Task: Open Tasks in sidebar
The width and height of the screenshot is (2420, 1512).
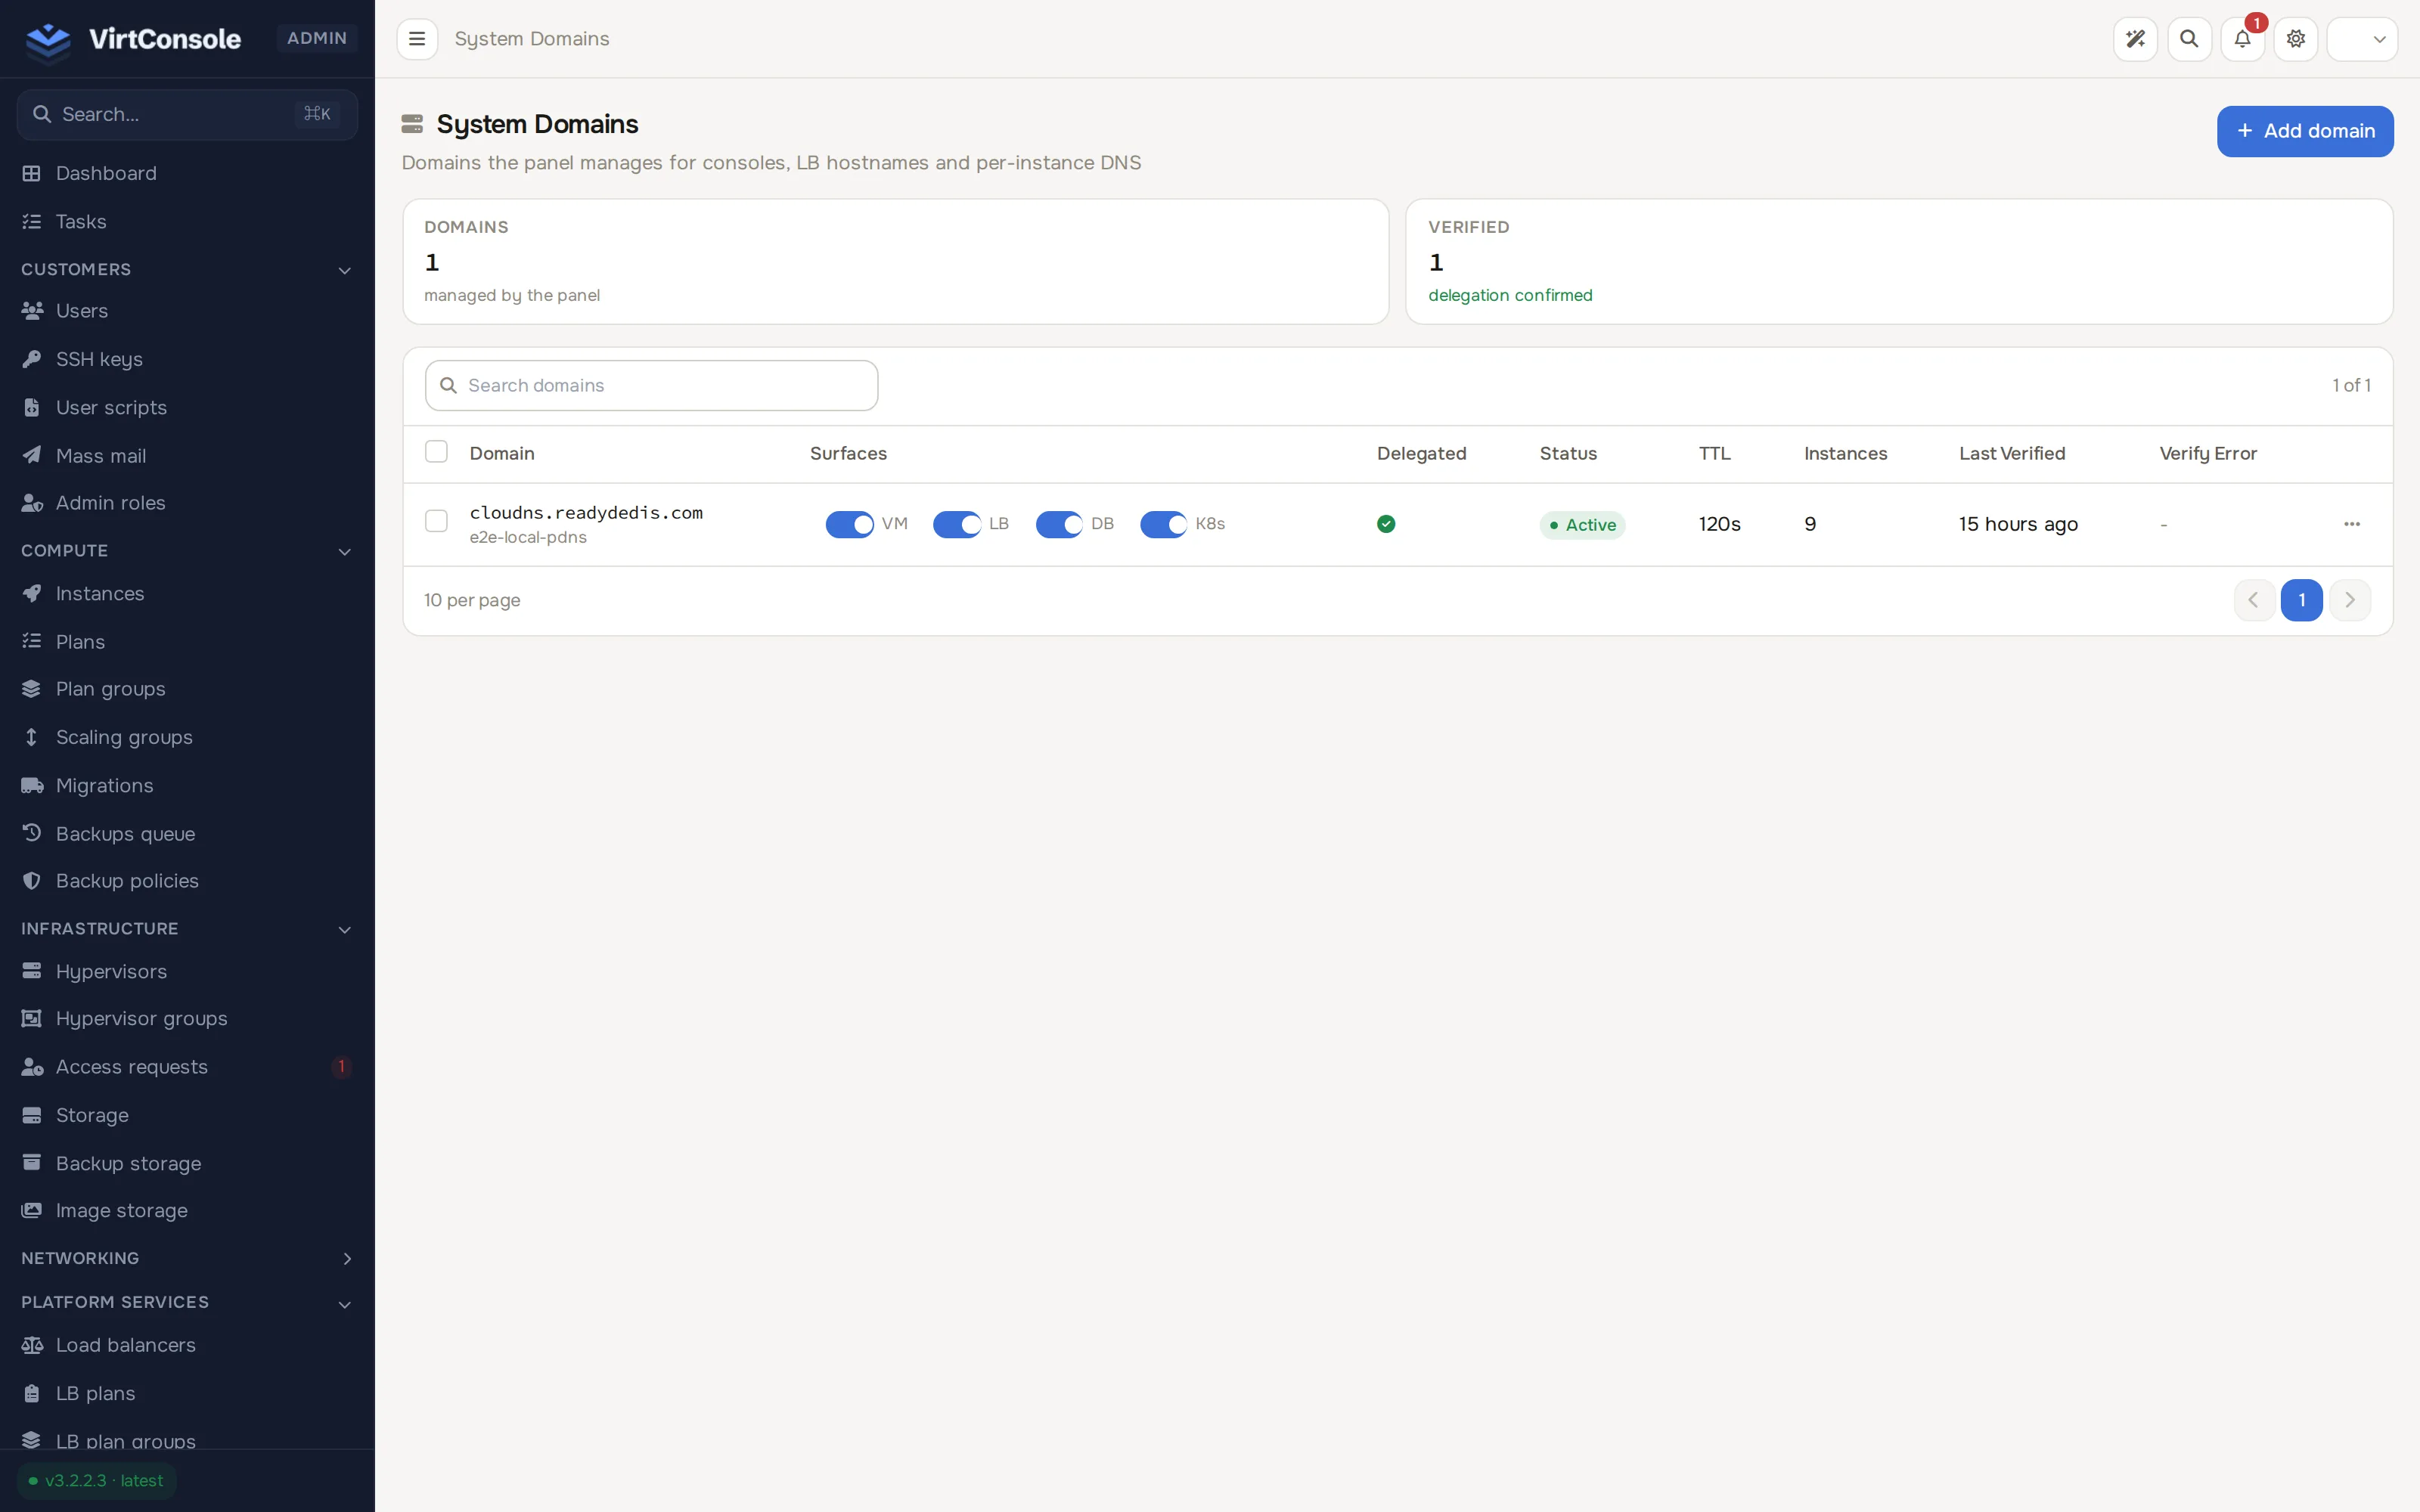Action: (187, 221)
